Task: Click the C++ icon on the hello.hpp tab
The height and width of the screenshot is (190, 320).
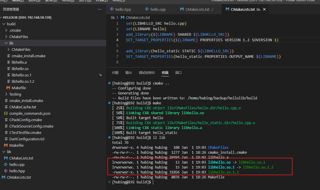Action: (x=112, y=9)
